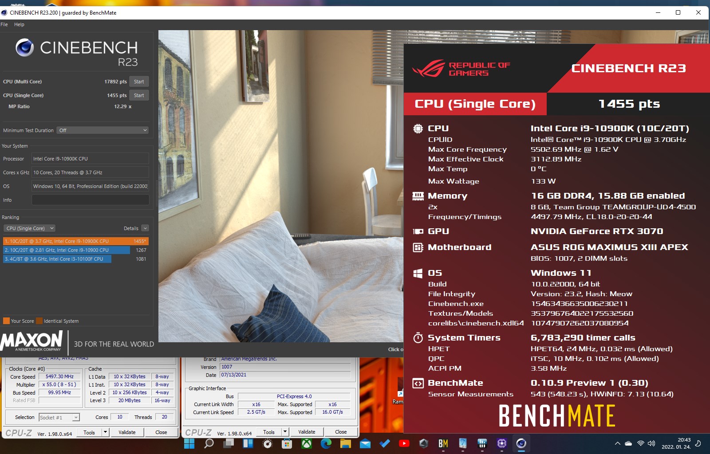
Task: Click MP Ratio 12.29 x value
Action: point(123,106)
